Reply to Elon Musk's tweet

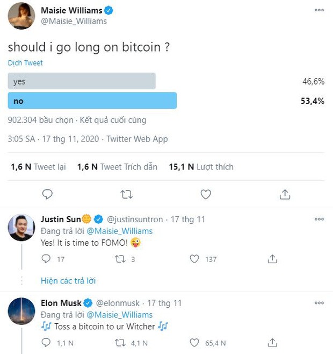(x=46, y=343)
